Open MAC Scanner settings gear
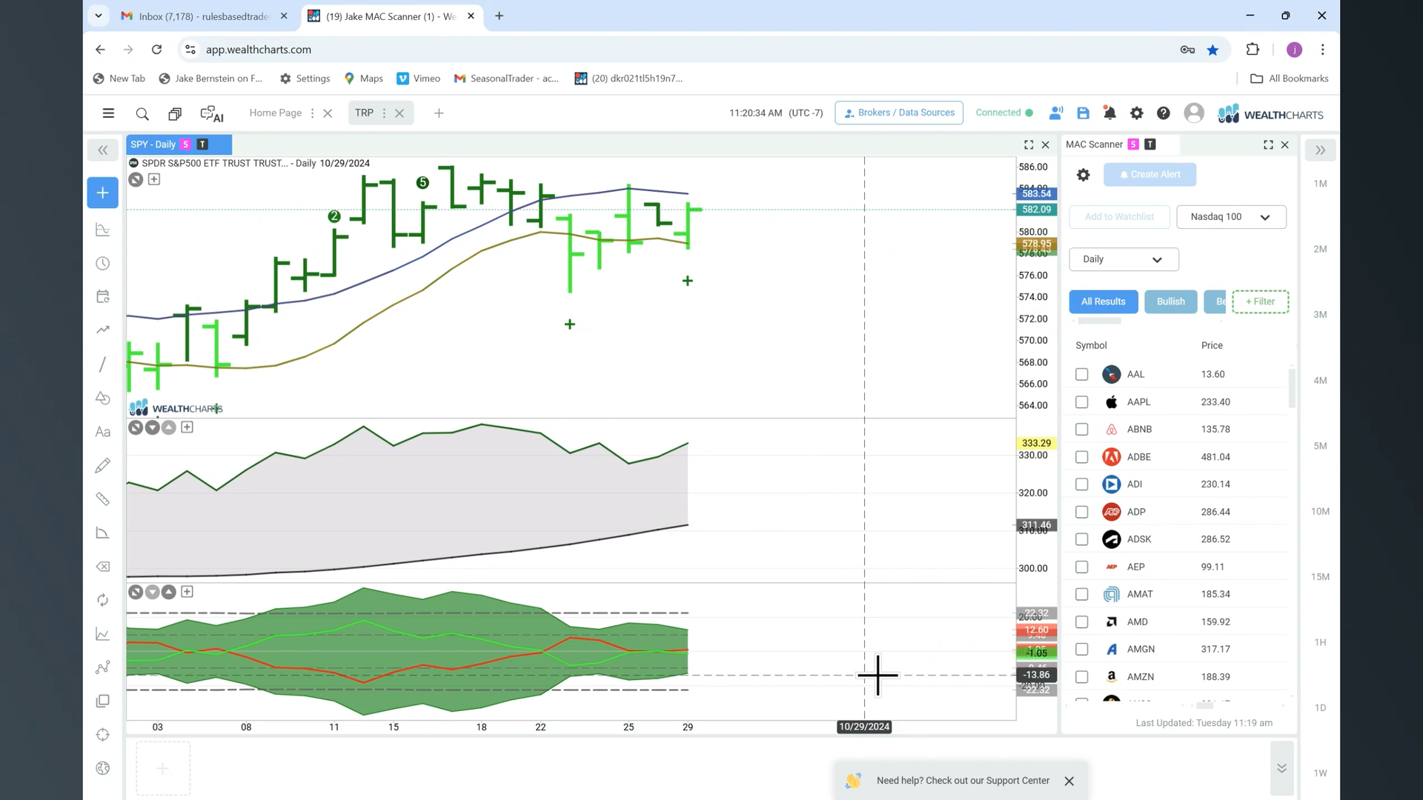The image size is (1423, 800). [1083, 175]
